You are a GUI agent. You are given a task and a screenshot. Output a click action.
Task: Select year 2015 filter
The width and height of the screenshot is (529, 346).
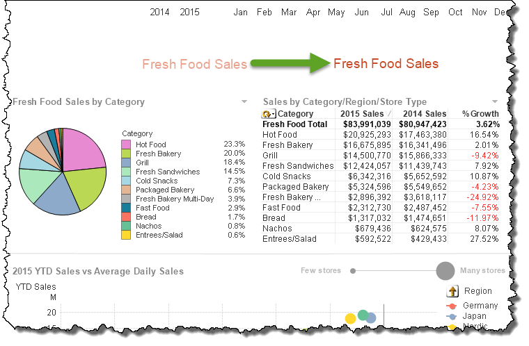pos(189,12)
